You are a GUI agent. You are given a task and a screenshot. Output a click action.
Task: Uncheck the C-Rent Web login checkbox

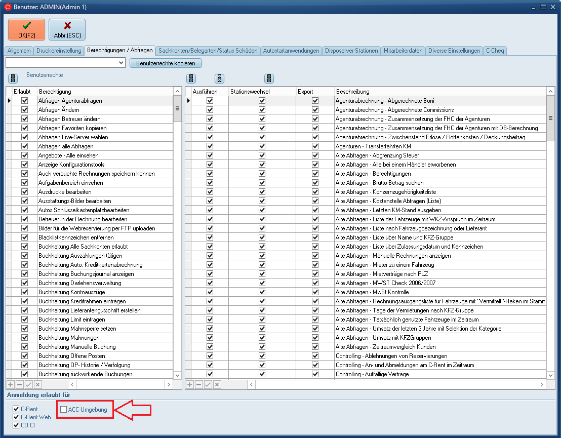click(x=16, y=417)
